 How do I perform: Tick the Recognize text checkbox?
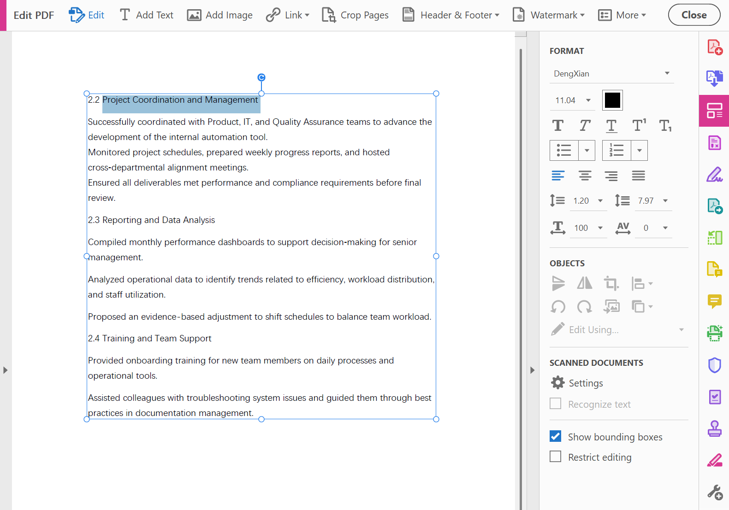coord(556,404)
